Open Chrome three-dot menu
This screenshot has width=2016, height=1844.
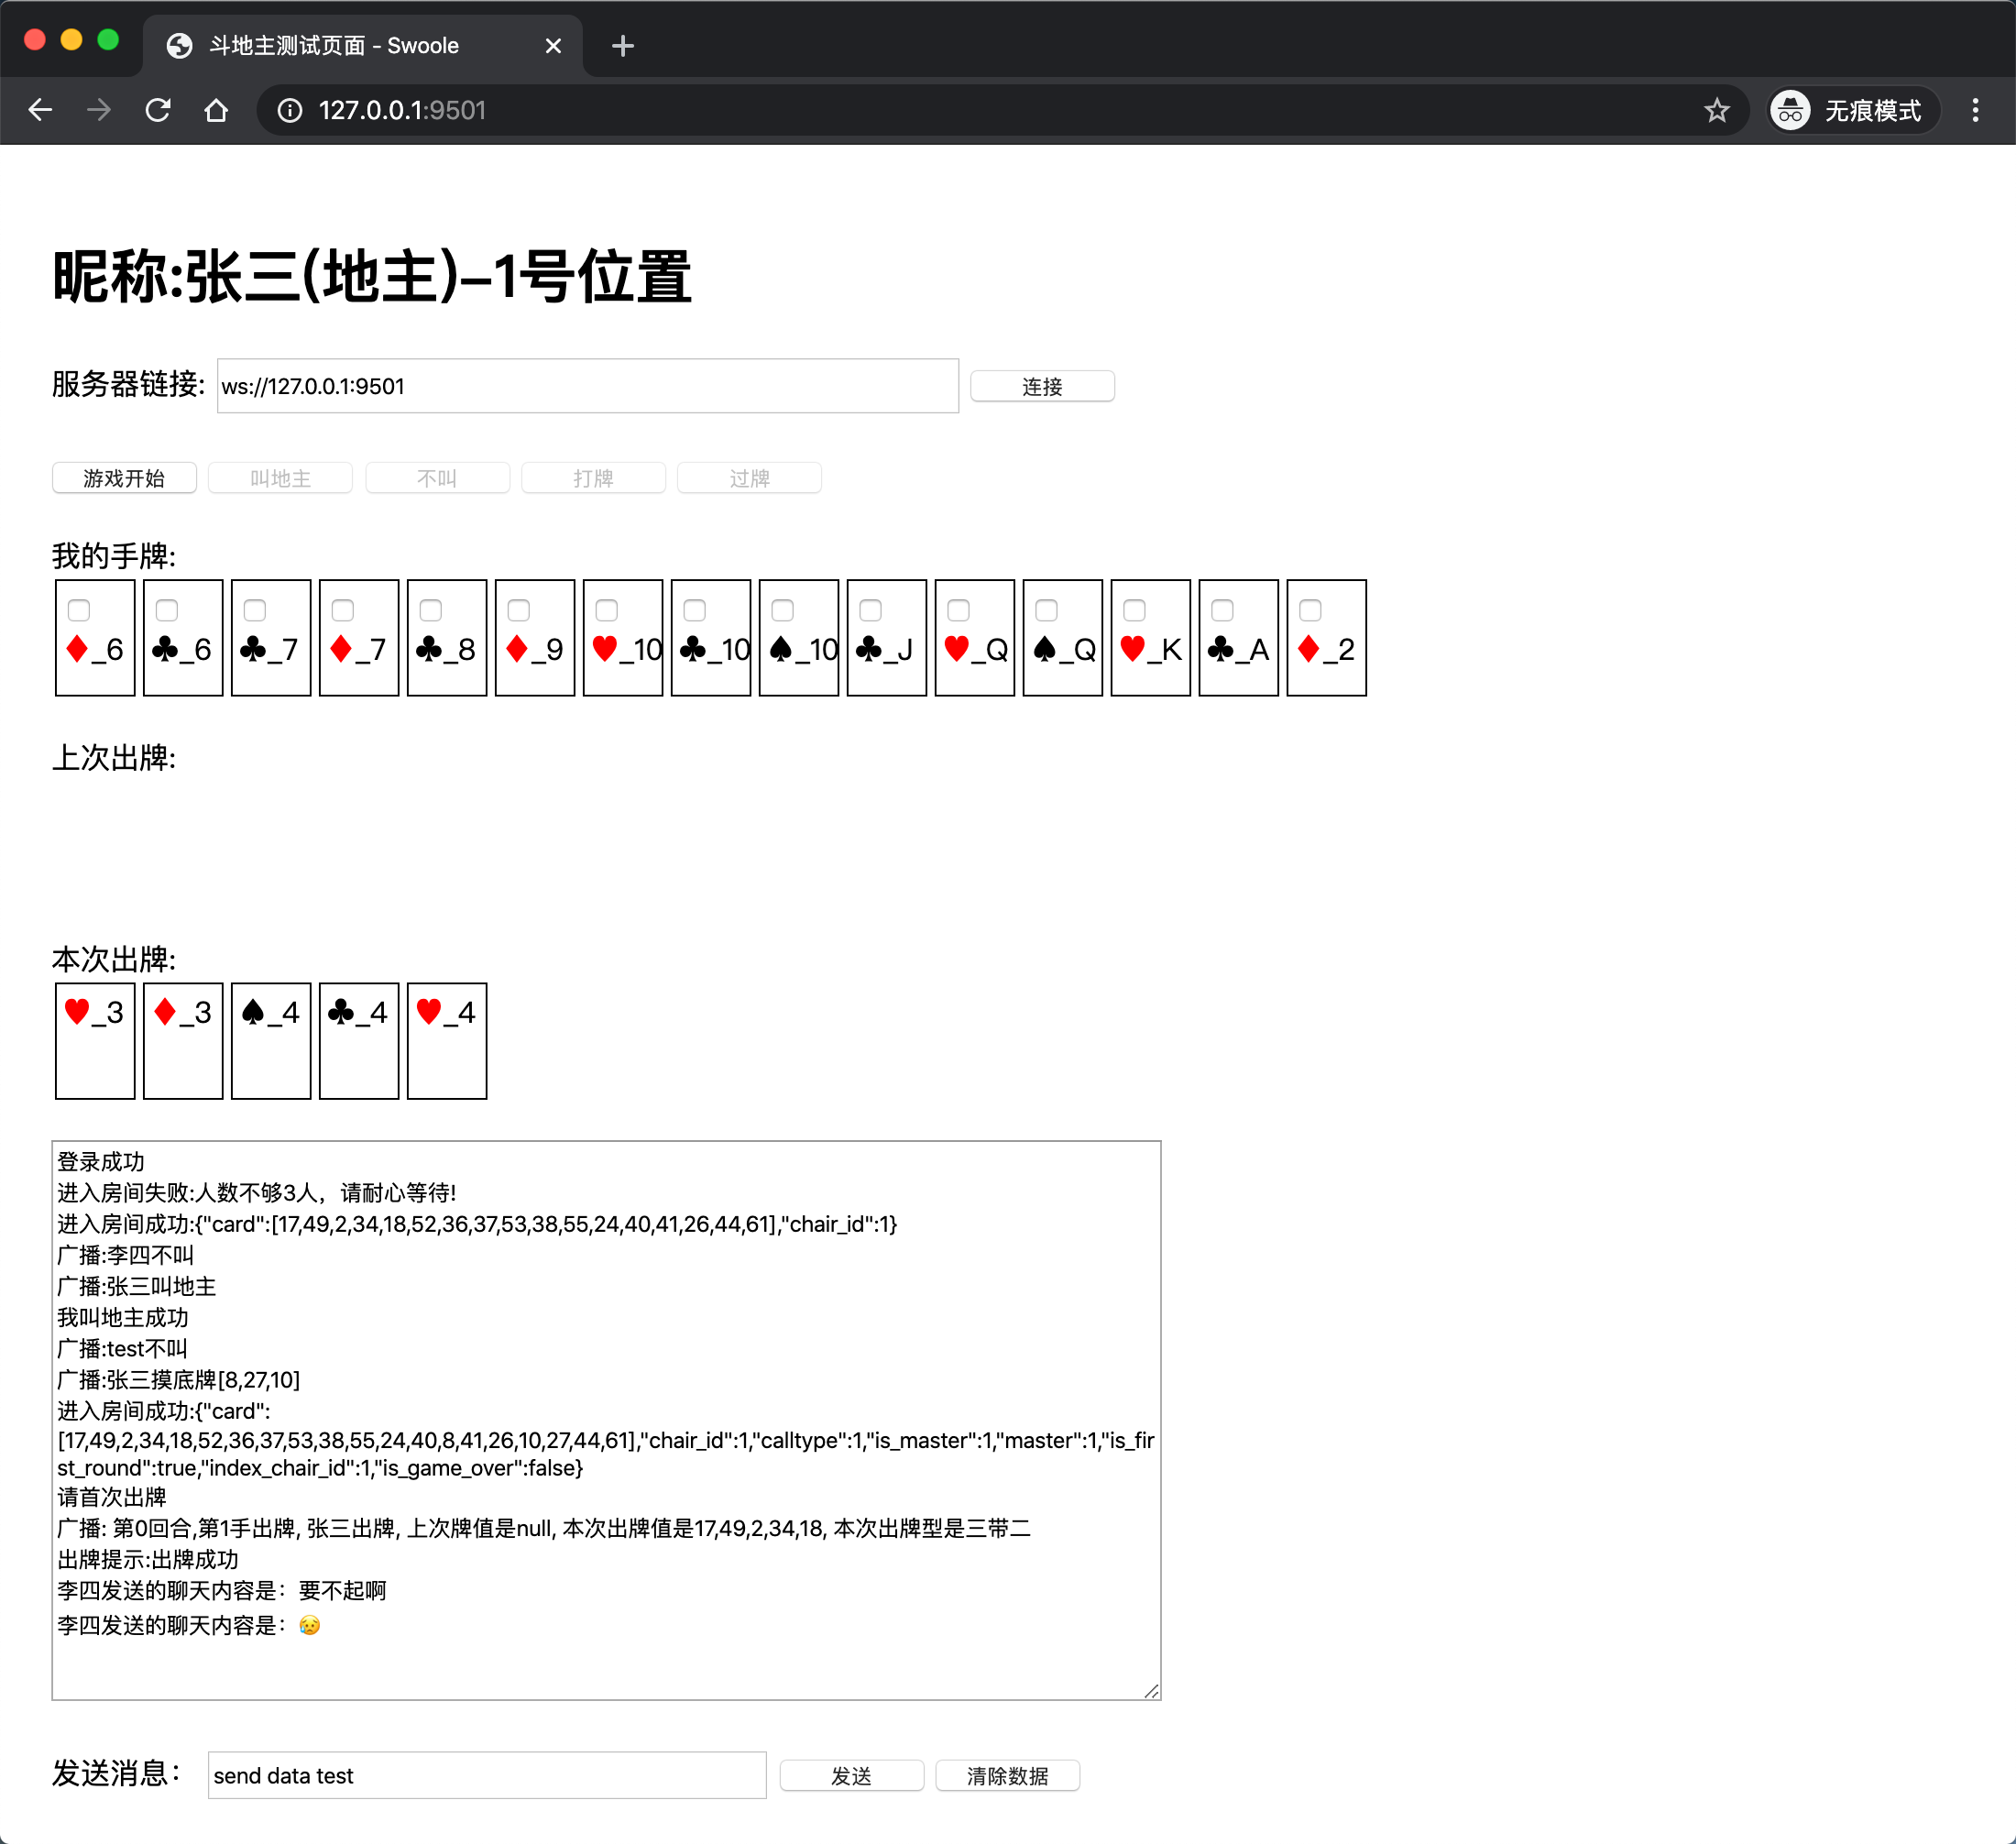[1974, 110]
